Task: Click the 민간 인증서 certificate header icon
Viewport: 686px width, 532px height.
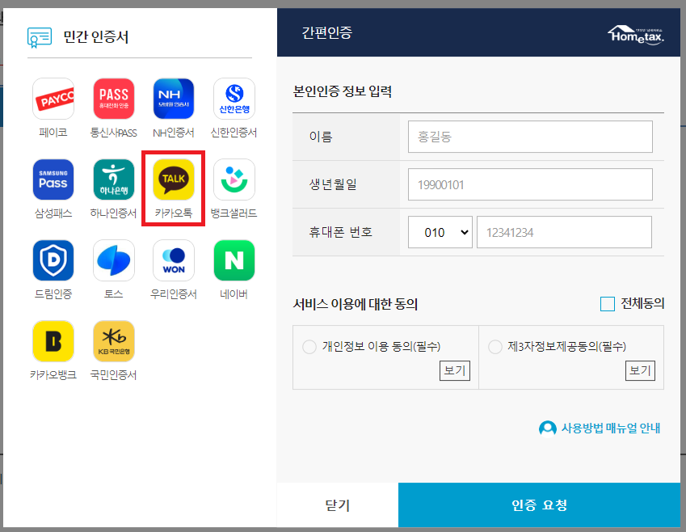Action: tap(40, 37)
